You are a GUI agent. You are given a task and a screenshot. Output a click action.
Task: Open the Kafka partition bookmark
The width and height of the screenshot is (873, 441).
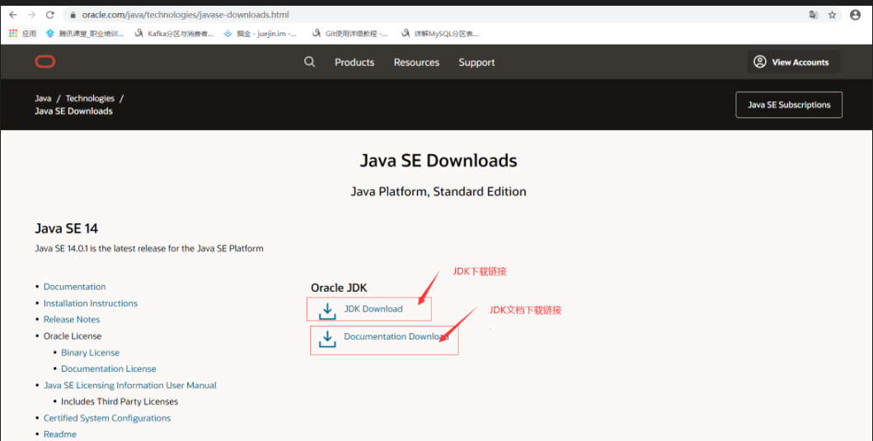click(174, 34)
